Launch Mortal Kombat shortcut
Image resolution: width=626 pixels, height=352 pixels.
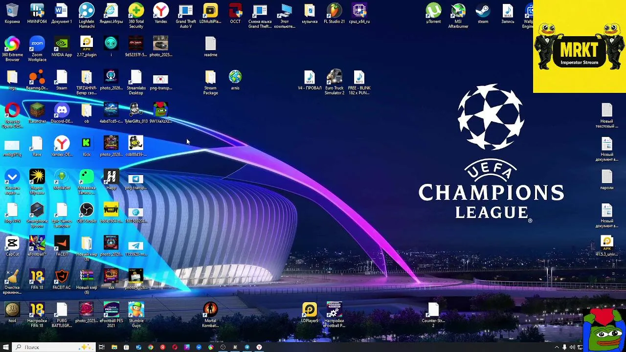210,315
